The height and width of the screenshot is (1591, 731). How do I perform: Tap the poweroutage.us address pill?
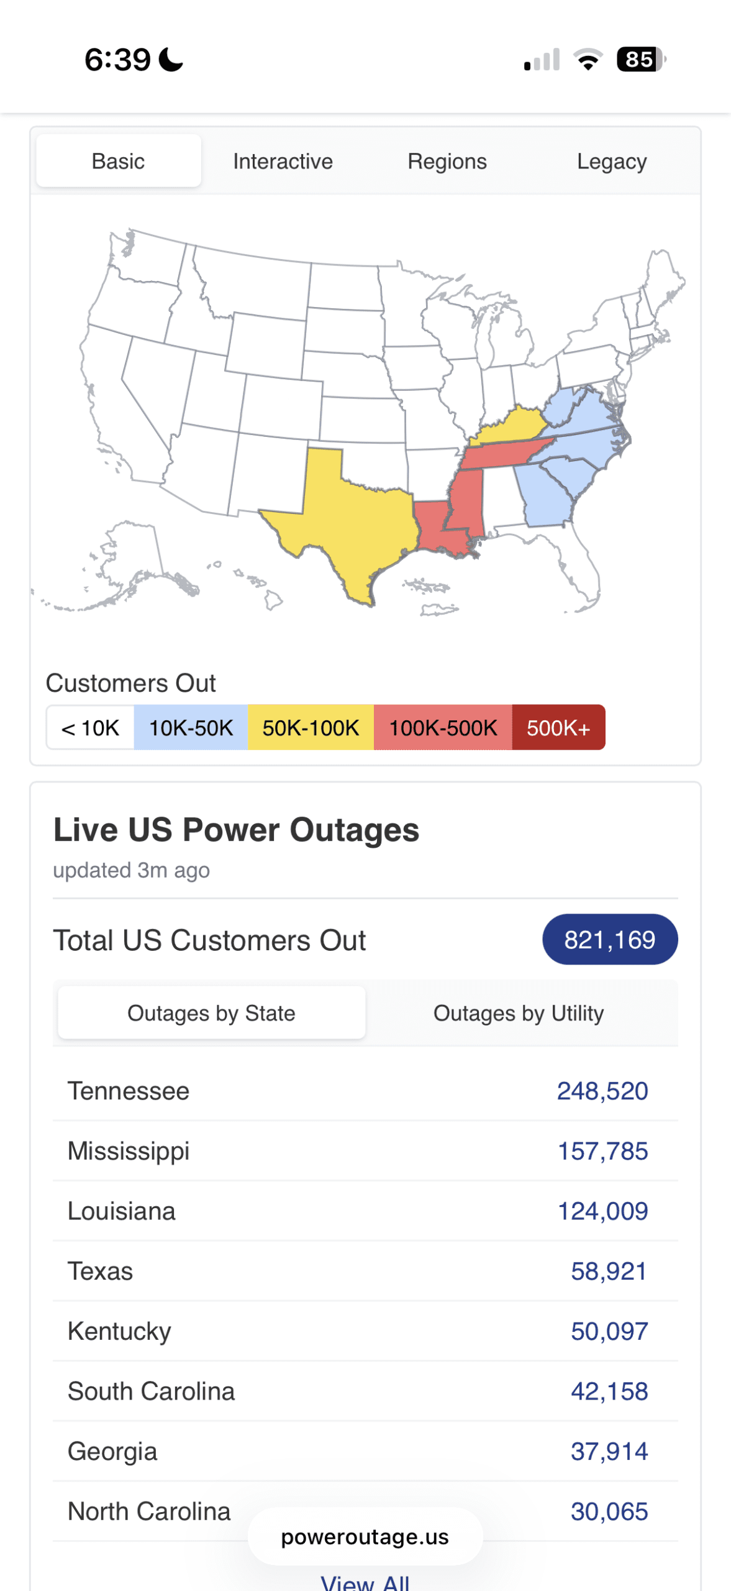pyautogui.click(x=365, y=1536)
